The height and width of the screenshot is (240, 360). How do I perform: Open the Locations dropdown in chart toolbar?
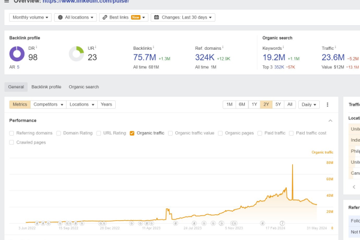pos(82,104)
